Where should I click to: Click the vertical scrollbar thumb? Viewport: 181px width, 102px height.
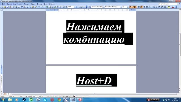coord(180,44)
